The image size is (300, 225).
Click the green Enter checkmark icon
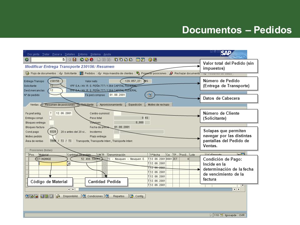pos(27,60)
